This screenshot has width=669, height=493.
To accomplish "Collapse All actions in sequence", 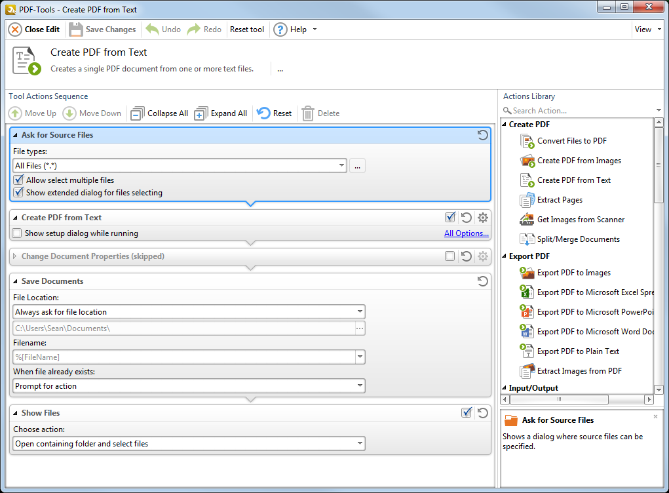I will (x=159, y=113).
